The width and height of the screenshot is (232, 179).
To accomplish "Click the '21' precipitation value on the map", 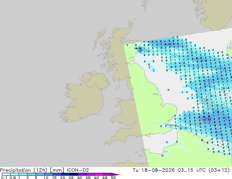I will pyautogui.click(x=140, y=48).
